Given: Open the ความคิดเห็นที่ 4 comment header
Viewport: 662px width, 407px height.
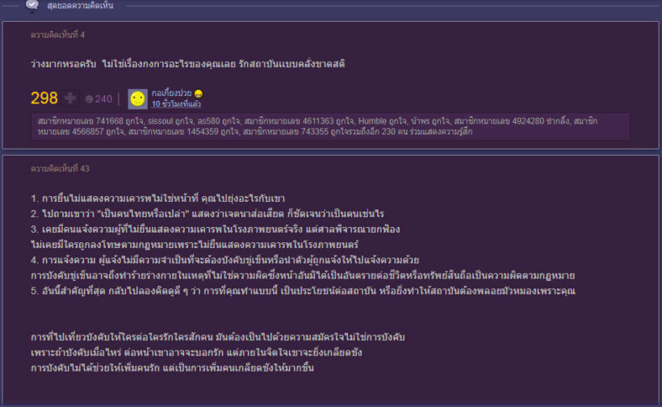Looking at the screenshot, I should pyautogui.click(x=57, y=36).
